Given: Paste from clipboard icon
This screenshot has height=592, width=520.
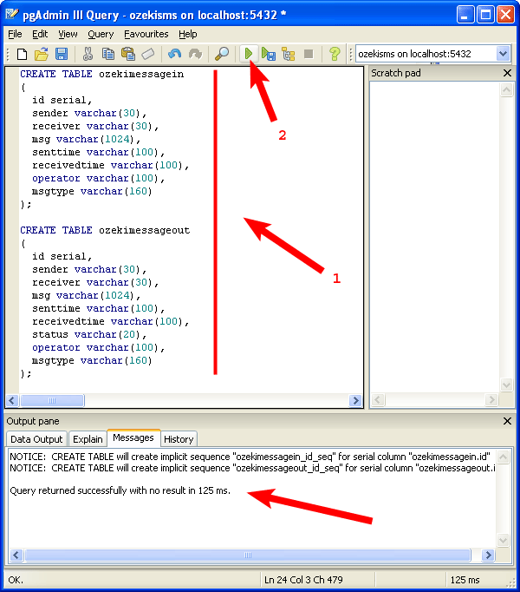Looking at the screenshot, I should coord(128,55).
